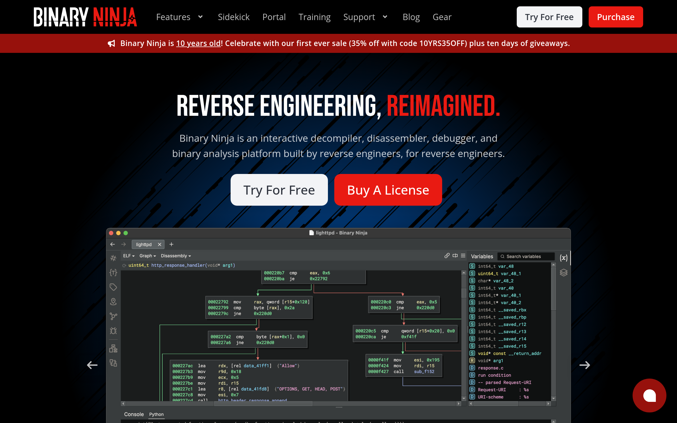The width and height of the screenshot is (677, 423).
Task: Open the chat bubble widget
Action: pyautogui.click(x=649, y=395)
